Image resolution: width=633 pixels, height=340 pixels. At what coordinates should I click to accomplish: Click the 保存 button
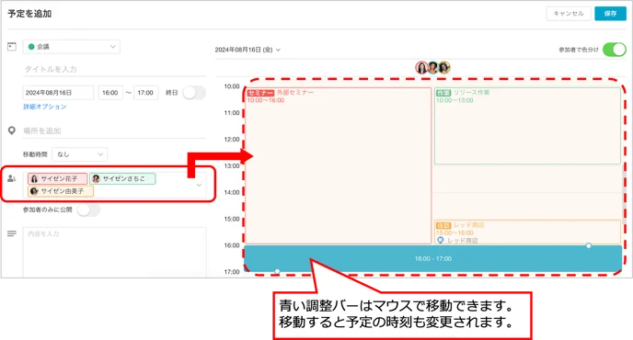coord(610,13)
